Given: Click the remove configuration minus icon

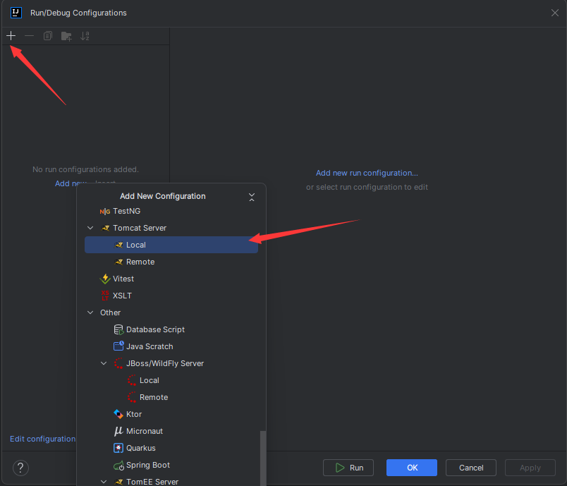Looking at the screenshot, I should click(29, 36).
